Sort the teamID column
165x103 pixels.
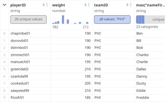(x=127, y=5)
